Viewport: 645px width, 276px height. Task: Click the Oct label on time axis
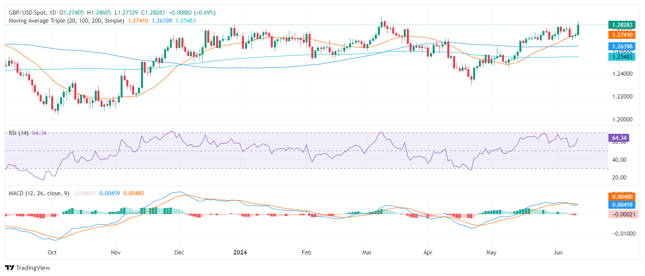pos(52,253)
